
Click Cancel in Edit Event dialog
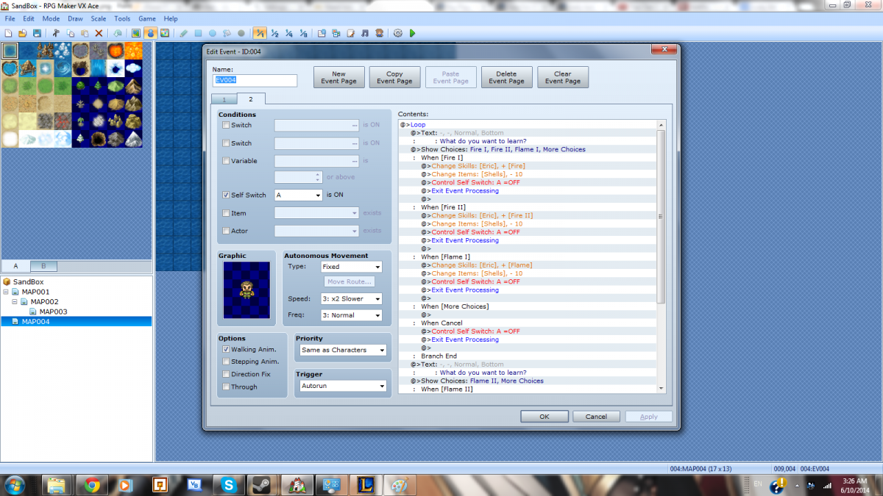pos(596,417)
